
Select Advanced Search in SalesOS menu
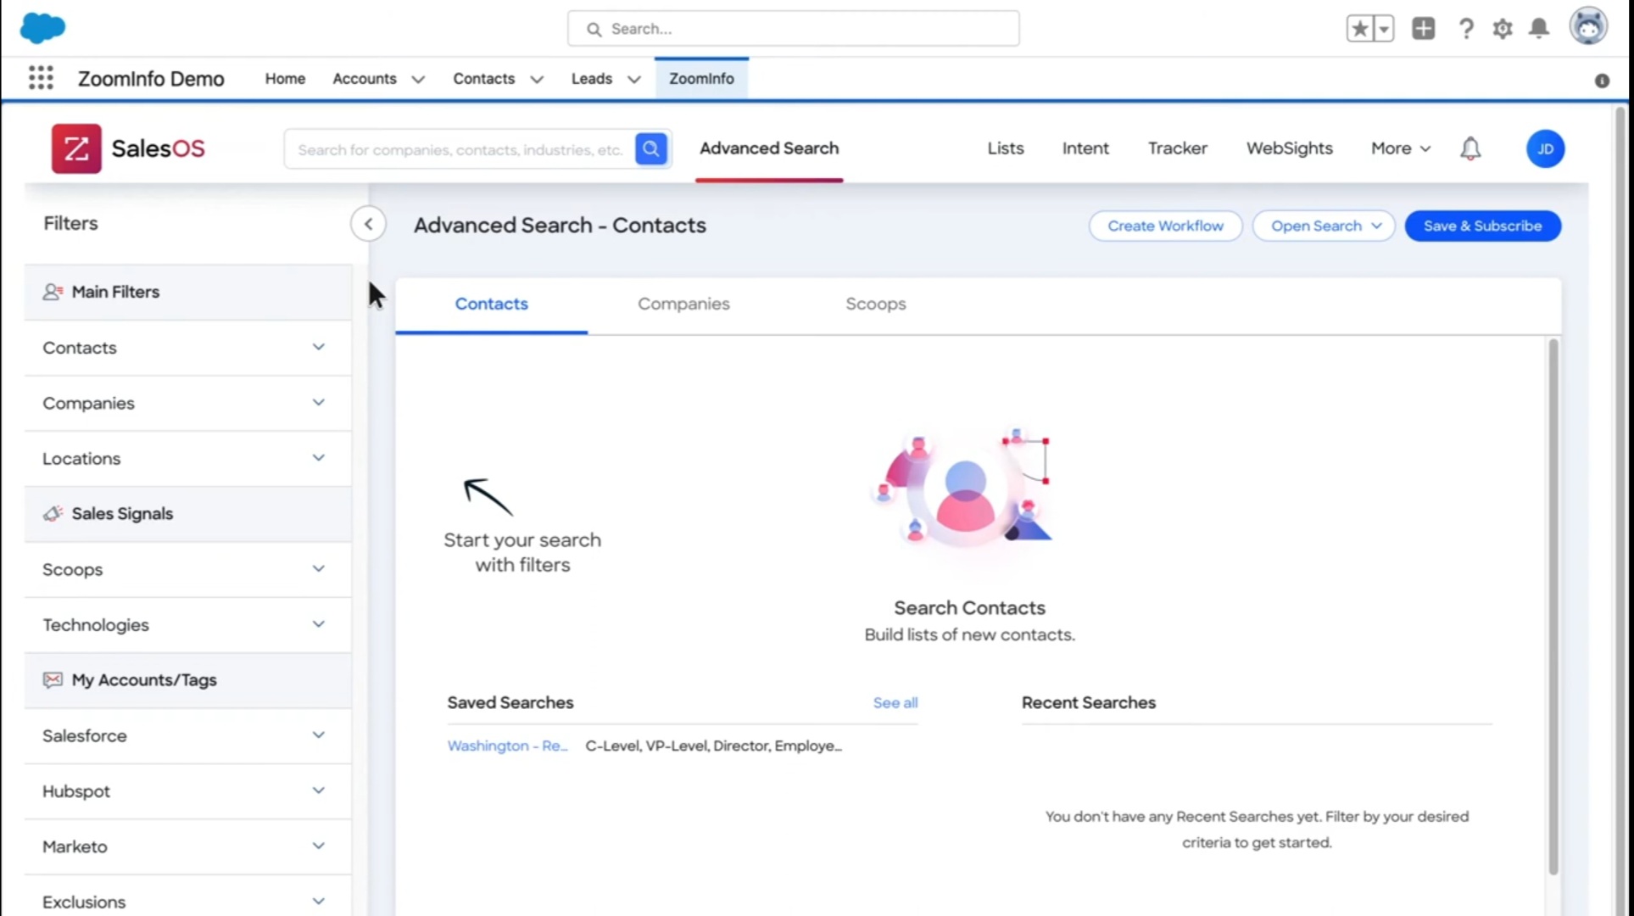769,148
